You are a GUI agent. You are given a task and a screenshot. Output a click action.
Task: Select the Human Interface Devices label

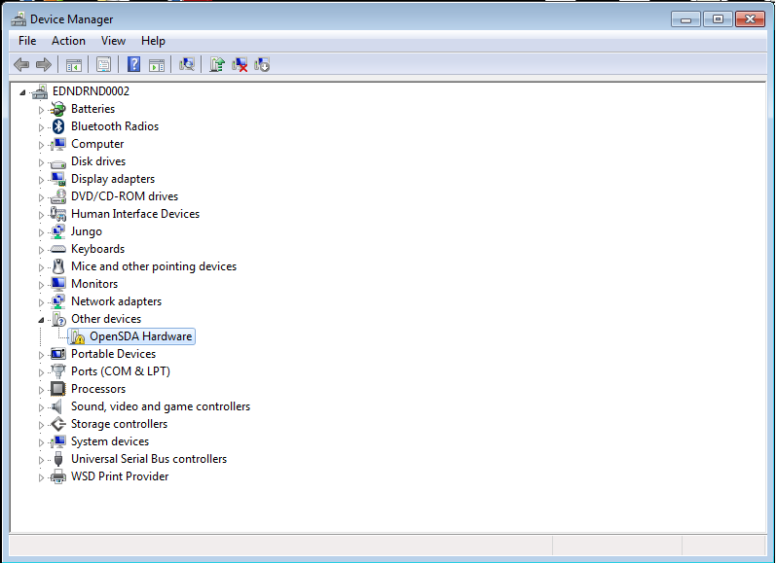134,214
